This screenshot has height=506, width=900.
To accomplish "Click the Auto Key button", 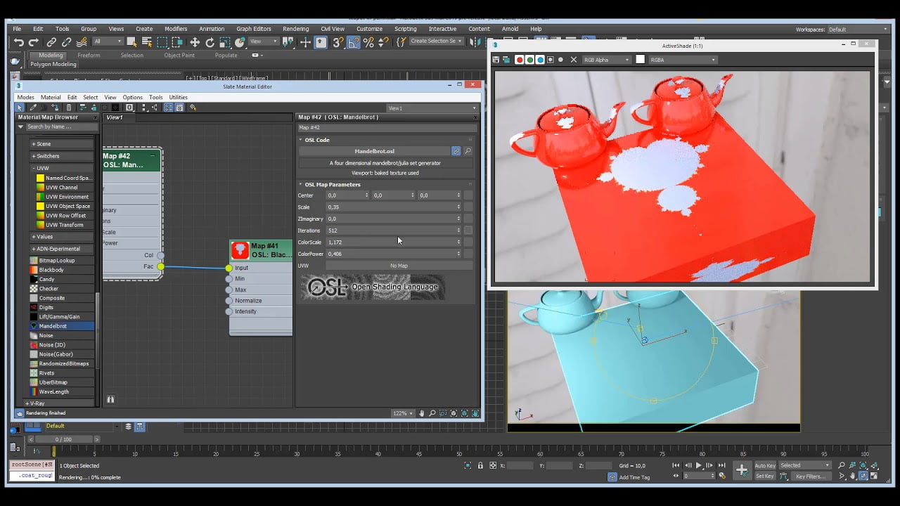I will [x=765, y=465].
